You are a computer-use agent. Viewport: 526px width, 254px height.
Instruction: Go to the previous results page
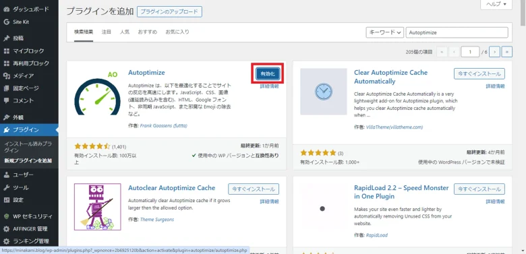tap(455, 52)
